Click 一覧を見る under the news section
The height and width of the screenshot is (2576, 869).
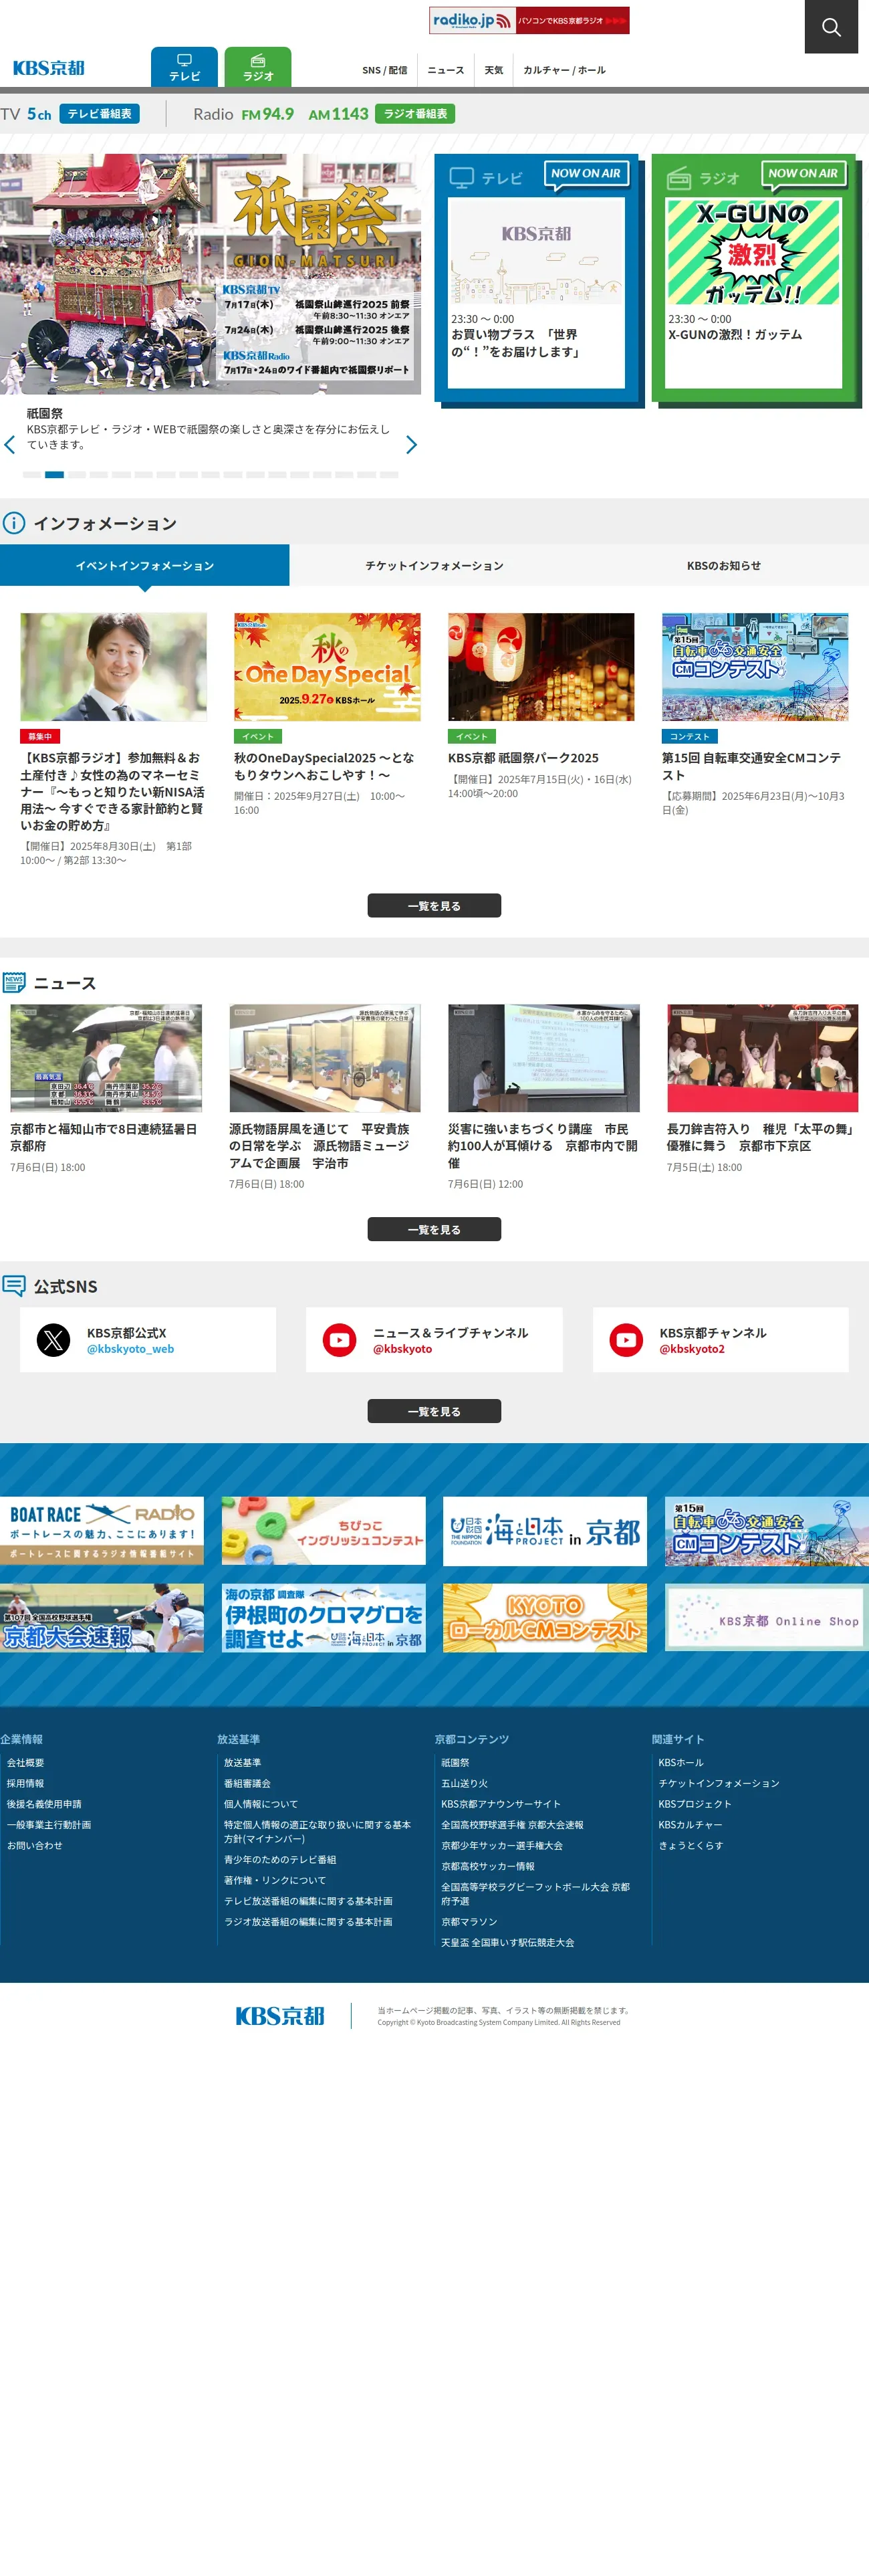click(x=434, y=1229)
